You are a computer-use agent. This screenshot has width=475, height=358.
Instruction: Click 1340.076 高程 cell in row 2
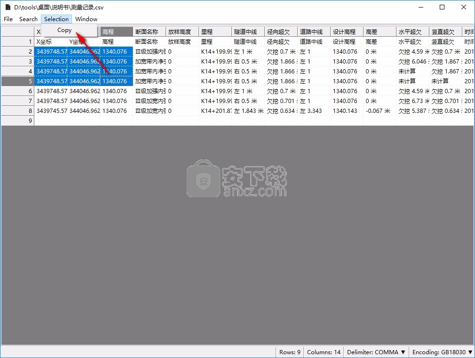(116, 52)
